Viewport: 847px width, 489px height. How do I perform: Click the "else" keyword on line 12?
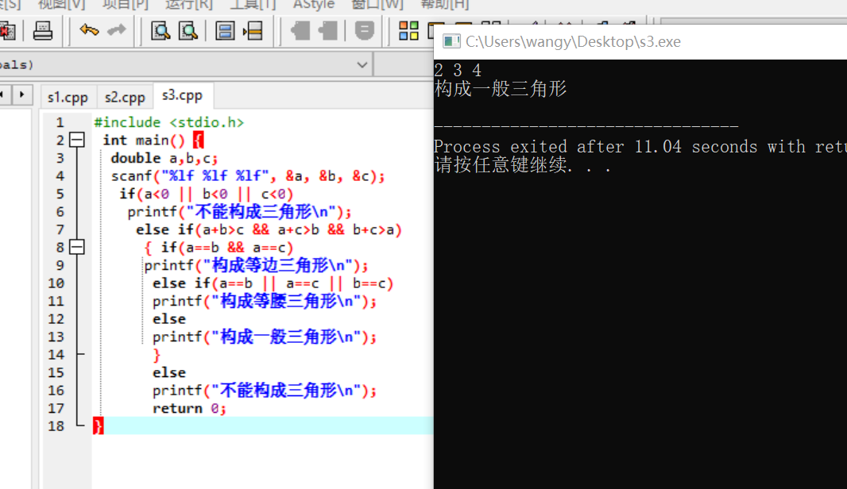(x=169, y=319)
